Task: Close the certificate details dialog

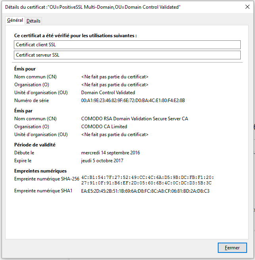Action: point(247,7)
